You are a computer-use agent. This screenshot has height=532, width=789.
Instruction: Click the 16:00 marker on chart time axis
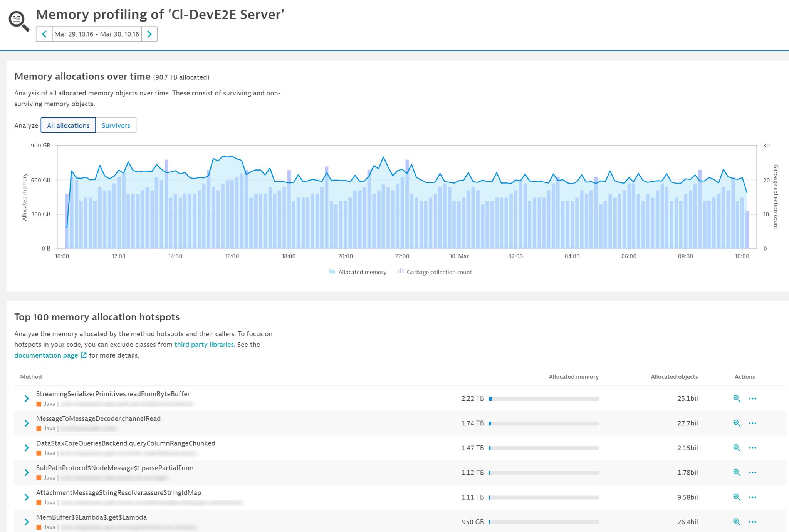point(232,256)
